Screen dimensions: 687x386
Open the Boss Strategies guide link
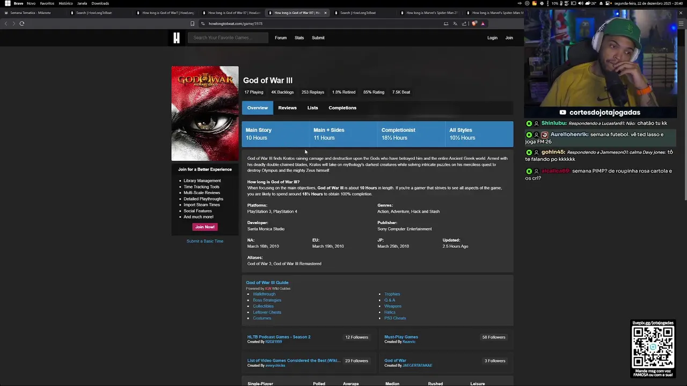[267, 300]
